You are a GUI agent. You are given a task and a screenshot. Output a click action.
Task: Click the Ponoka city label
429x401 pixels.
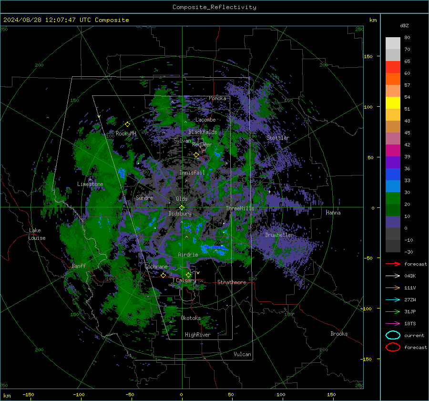[x=217, y=98]
